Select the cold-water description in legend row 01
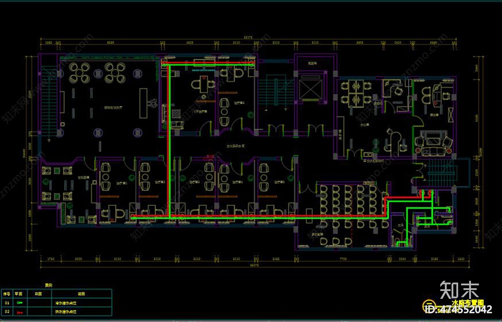 [66, 303]
